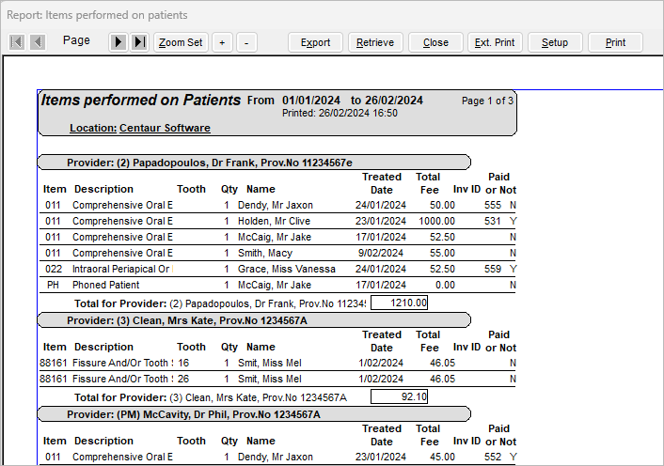Select the Fissure row for tooth 16

click(277, 363)
